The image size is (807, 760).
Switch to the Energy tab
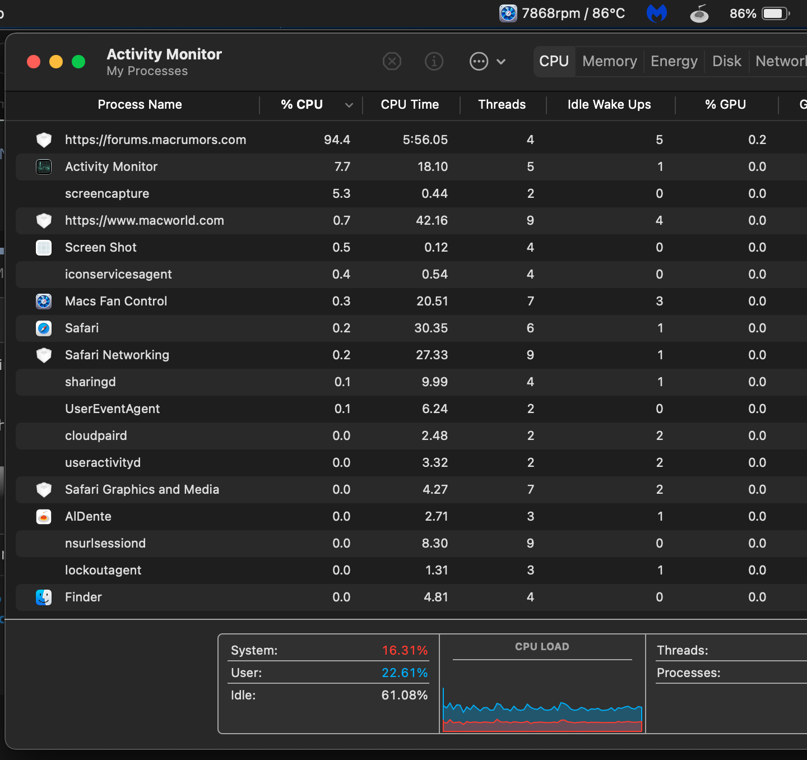[674, 61]
